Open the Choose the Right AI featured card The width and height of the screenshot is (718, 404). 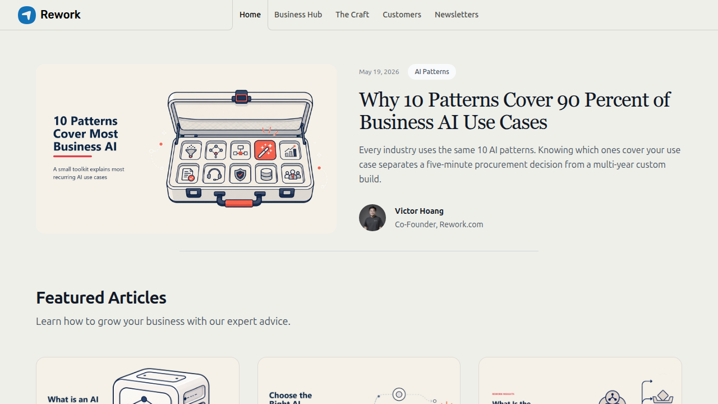[359, 380]
